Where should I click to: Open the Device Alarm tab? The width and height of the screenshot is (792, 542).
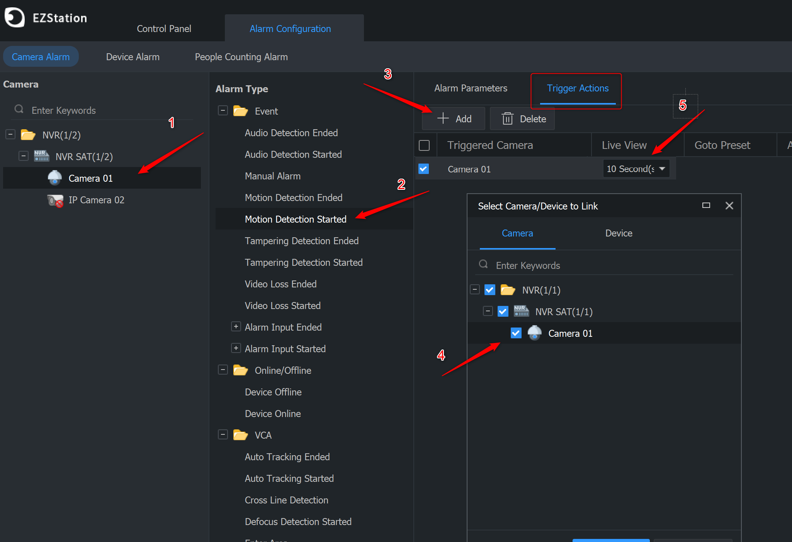(133, 57)
